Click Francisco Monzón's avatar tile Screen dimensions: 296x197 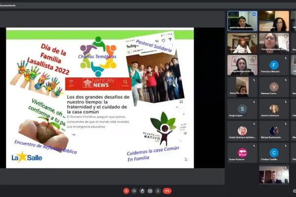(x=274, y=65)
